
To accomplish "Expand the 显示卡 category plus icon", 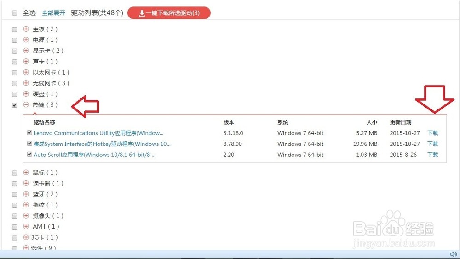I will click(26, 51).
